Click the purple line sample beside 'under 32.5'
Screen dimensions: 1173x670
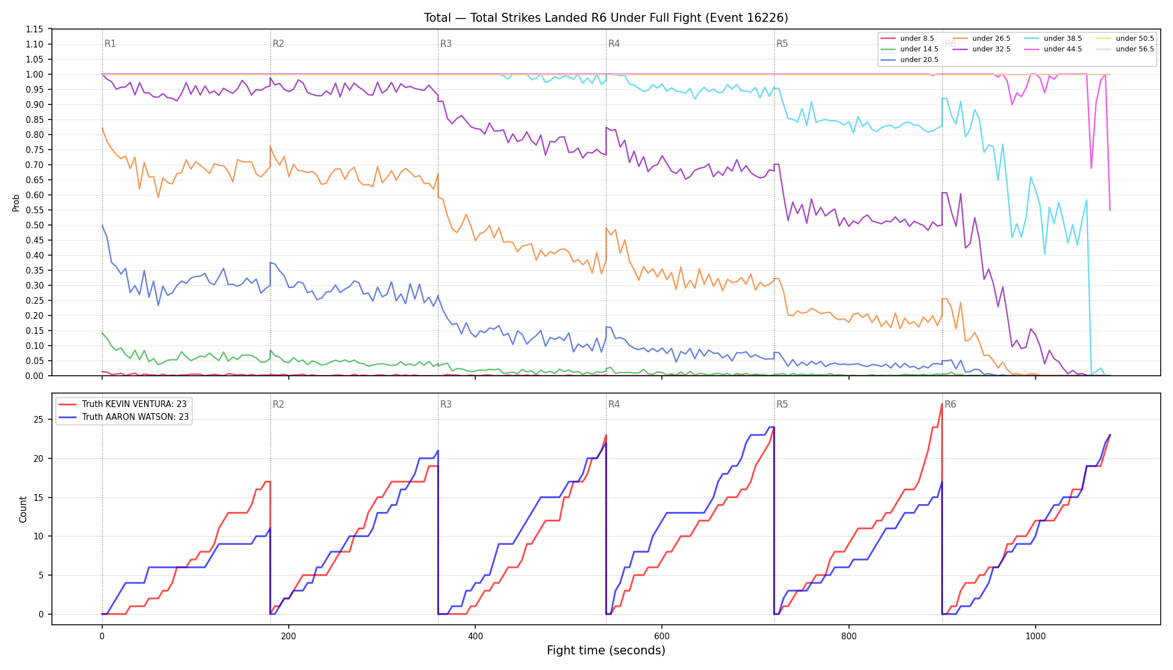pyautogui.click(x=960, y=49)
